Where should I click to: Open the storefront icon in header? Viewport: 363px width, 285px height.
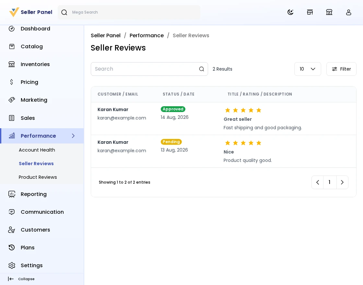pos(310,12)
